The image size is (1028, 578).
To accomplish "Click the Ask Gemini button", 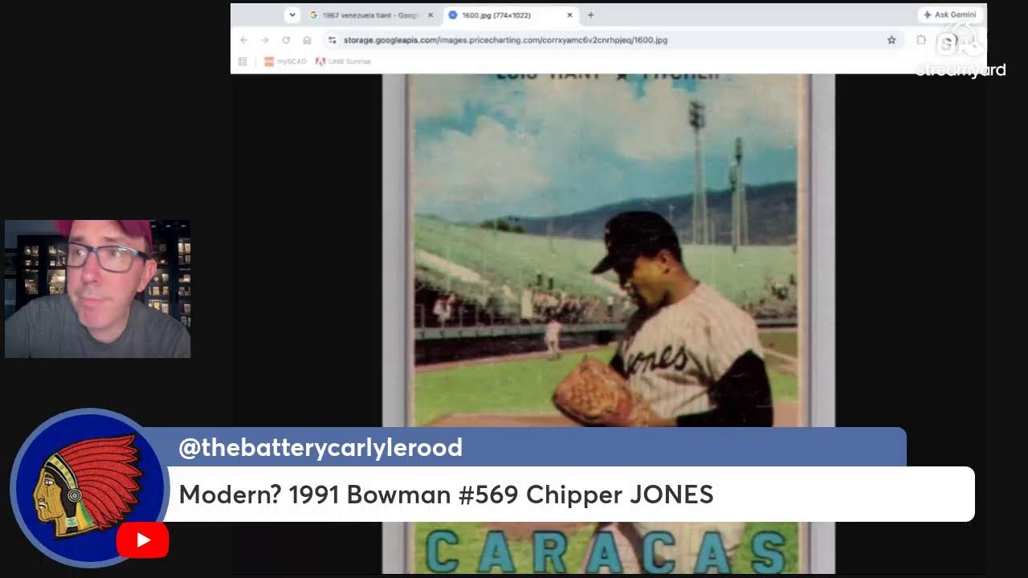I will click(x=948, y=14).
